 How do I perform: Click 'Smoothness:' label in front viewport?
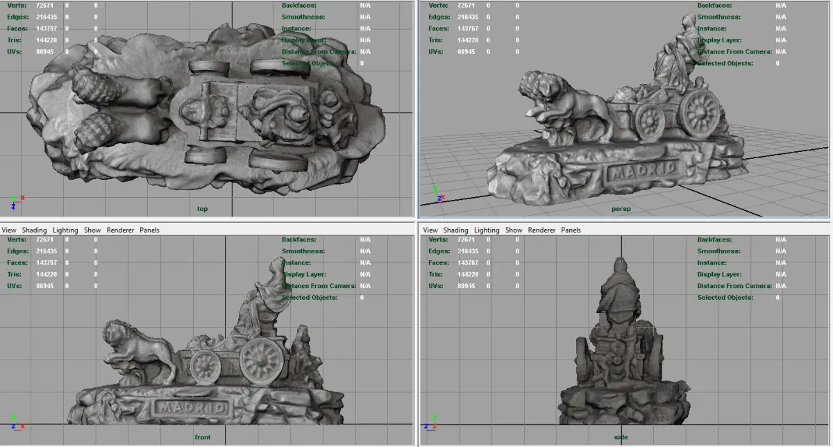pyautogui.click(x=303, y=251)
